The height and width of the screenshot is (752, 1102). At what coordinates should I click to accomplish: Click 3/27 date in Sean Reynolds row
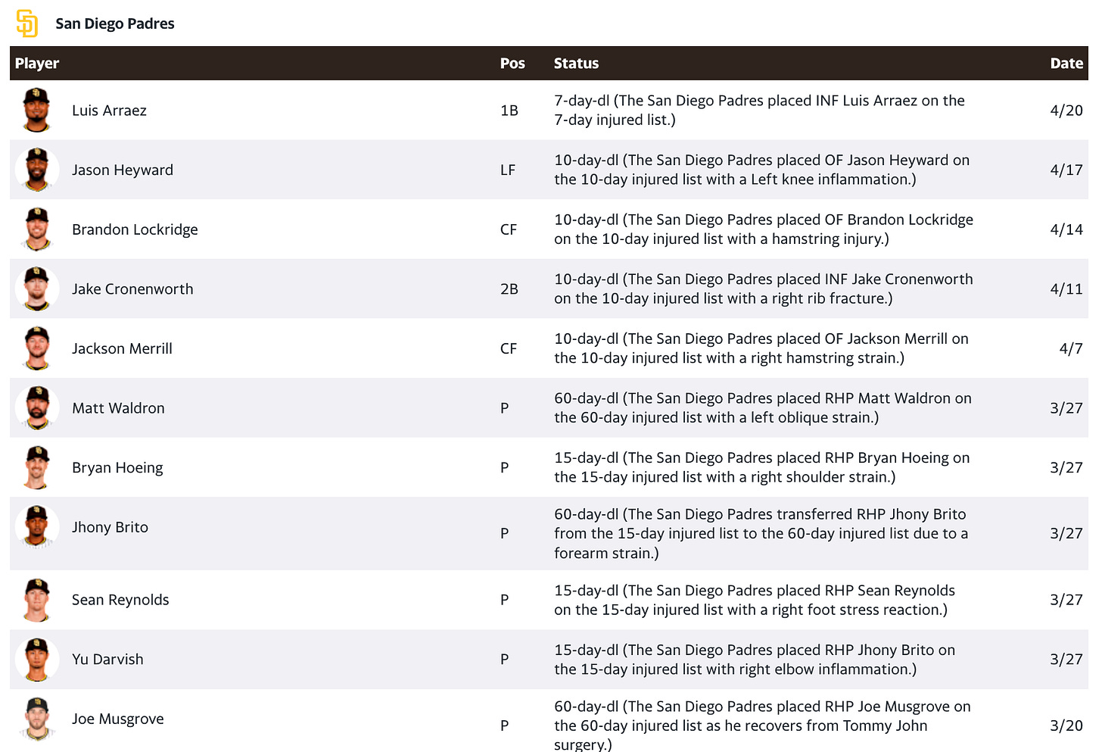click(x=1066, y=600)
